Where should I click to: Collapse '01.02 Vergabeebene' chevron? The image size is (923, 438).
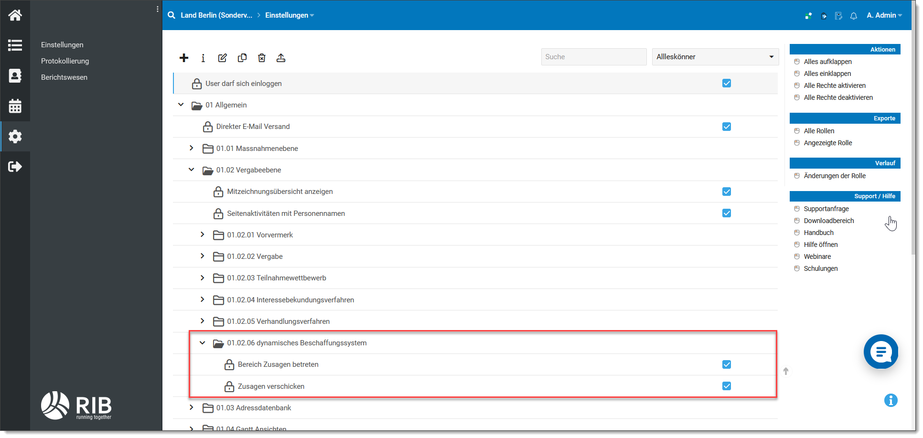[192, 170]
